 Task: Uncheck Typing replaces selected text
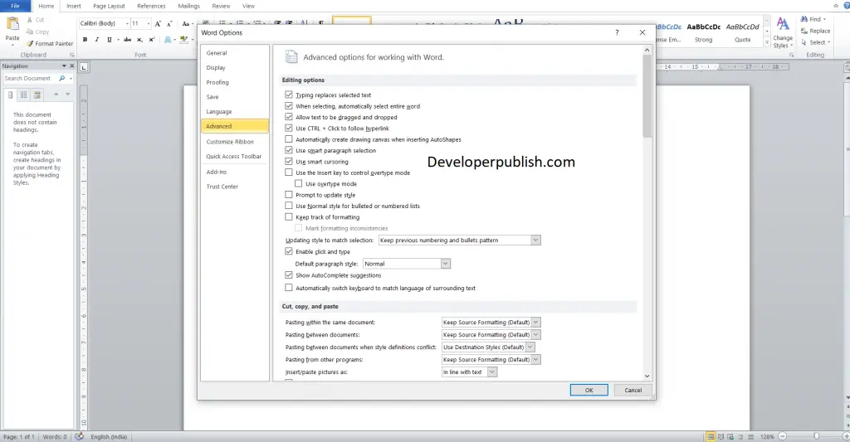click(288, 95)
